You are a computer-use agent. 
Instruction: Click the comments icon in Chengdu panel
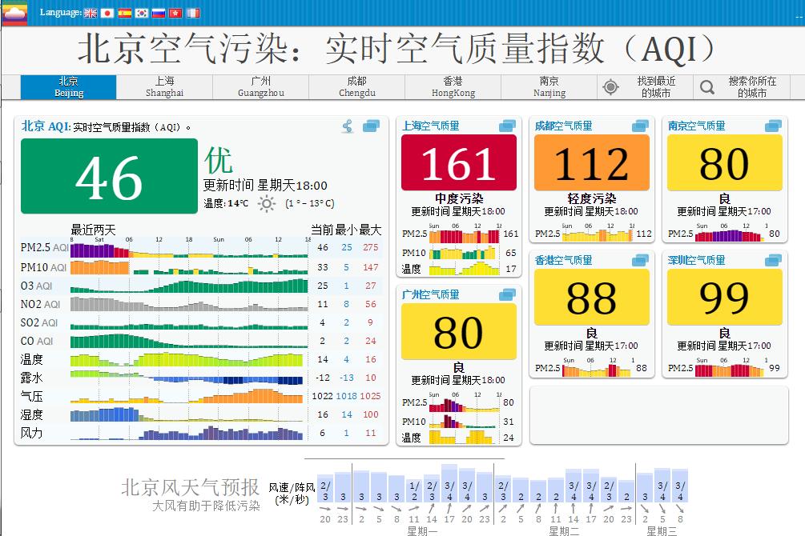(640, 126)
